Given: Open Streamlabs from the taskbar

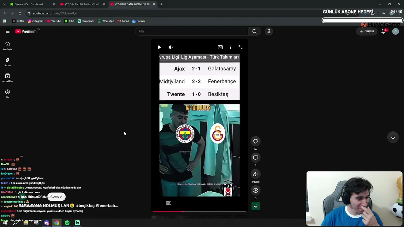Looking at the screenshot, I should [77, 223].
